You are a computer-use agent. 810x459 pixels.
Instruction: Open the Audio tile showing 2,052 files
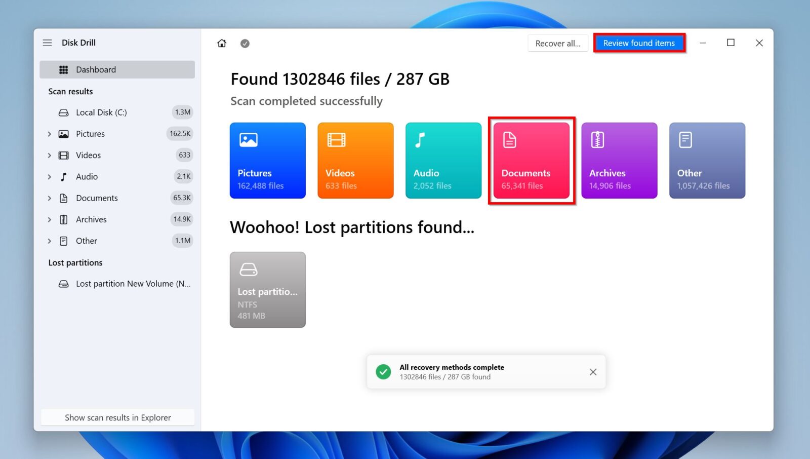click(443, 160)
